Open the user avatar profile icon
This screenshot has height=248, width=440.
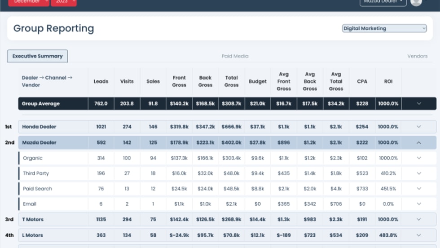416,2
